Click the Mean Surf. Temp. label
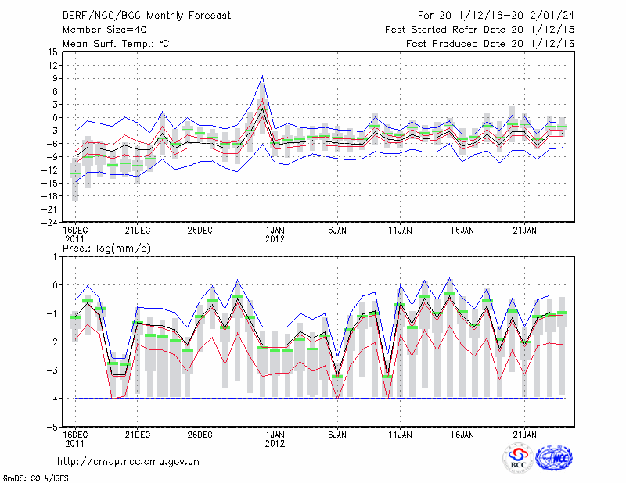This screenshot has height=483, width=626. pyautogui.click(x=116, y=44)
